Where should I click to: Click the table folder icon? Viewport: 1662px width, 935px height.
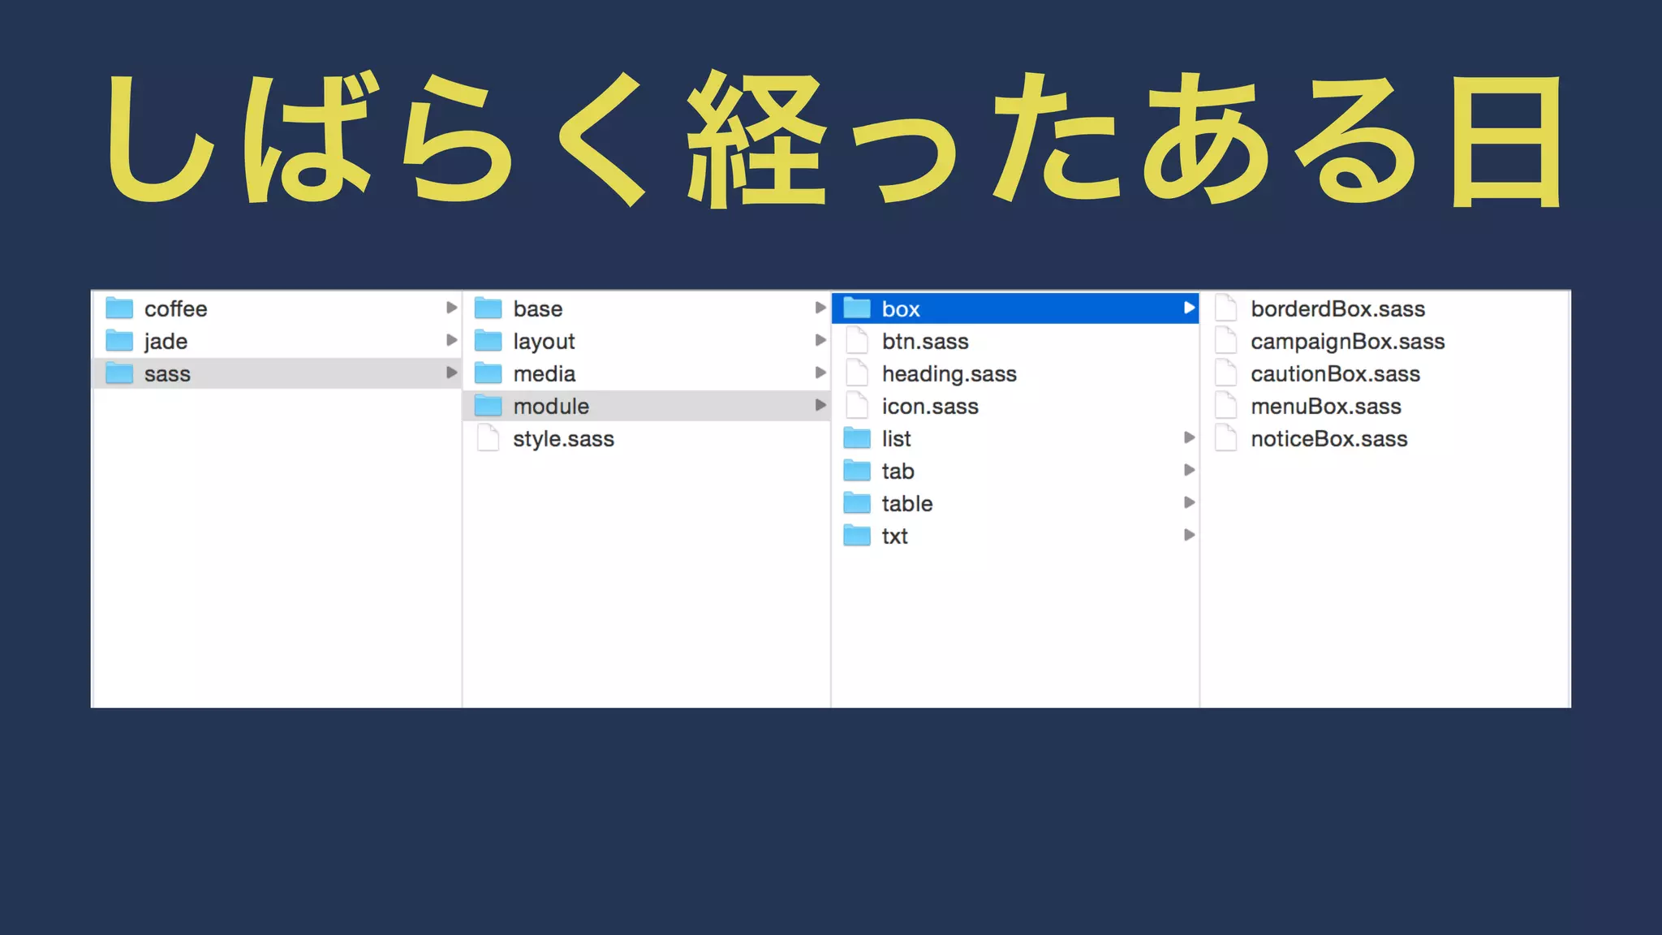pos(857,503)
